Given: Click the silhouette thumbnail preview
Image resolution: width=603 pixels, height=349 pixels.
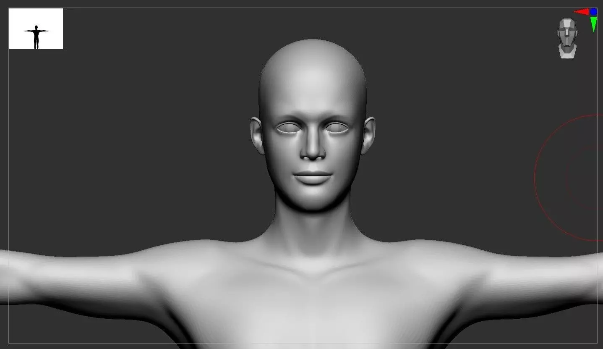Looking at the screenshot, I should [36, 29].
